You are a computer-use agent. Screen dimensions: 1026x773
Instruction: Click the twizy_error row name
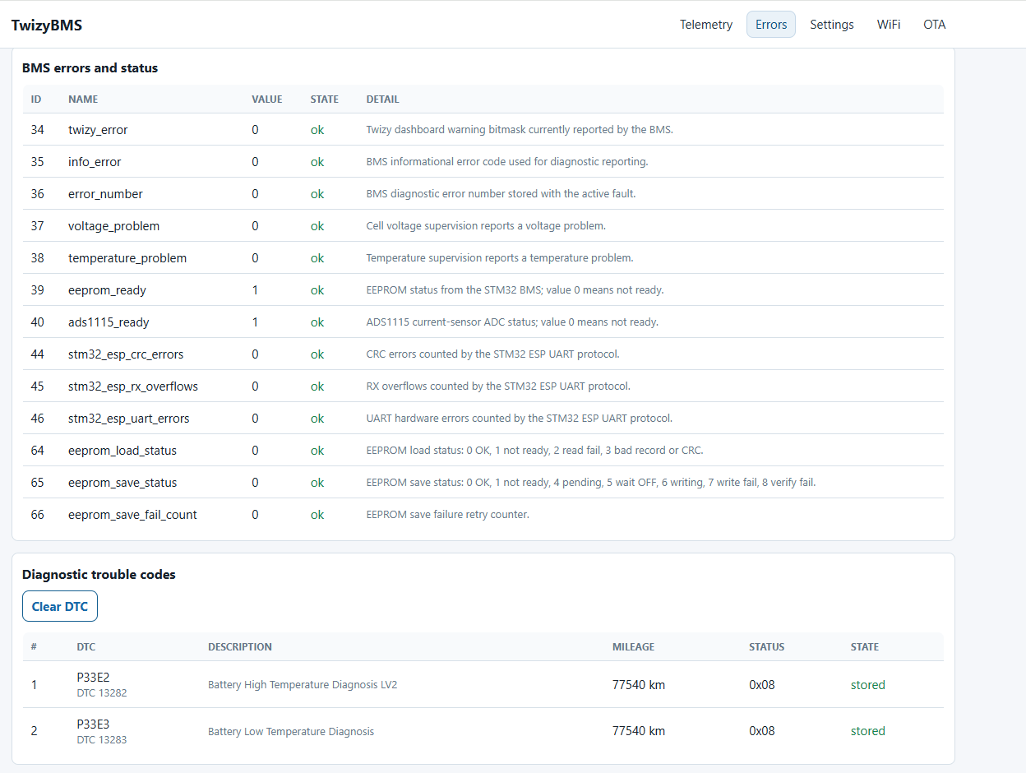point(98,130)
